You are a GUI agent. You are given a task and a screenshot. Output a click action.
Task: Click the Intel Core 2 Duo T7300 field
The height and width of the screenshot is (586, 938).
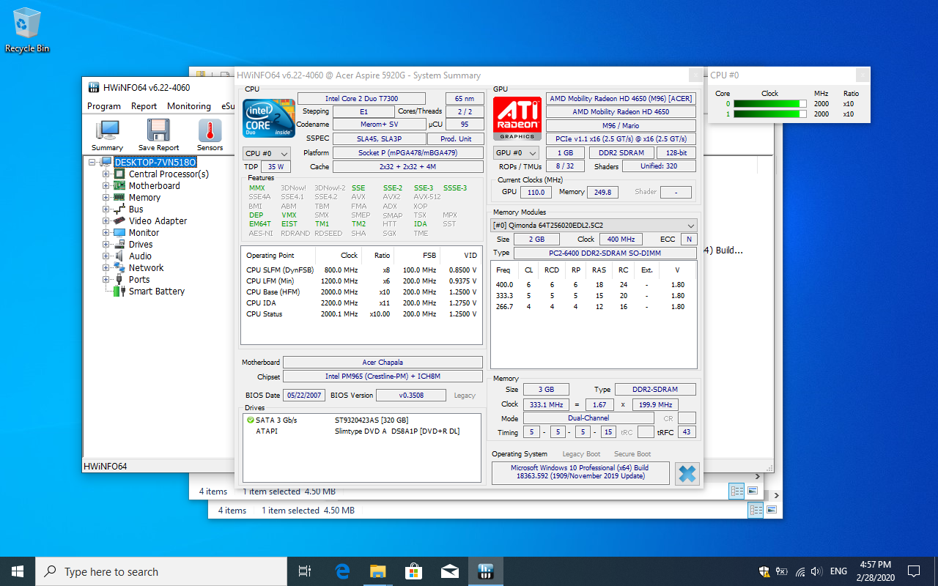coord(361,98)
